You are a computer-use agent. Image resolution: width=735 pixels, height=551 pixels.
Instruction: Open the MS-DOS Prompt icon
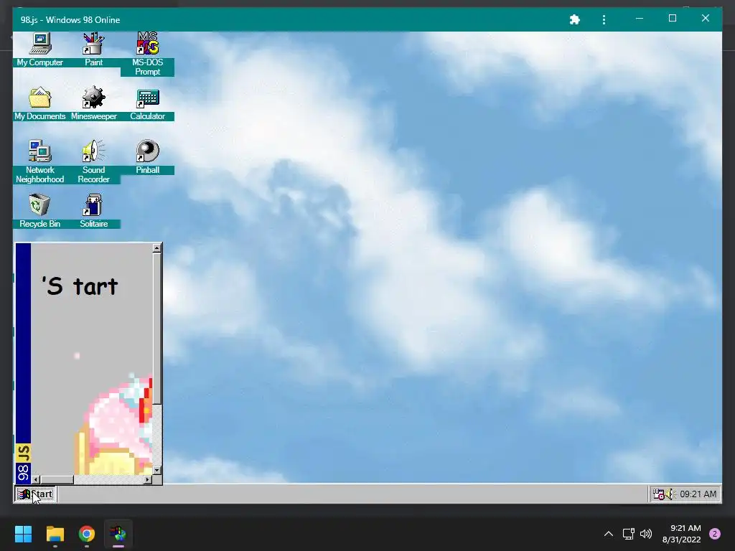click(147, 53)
